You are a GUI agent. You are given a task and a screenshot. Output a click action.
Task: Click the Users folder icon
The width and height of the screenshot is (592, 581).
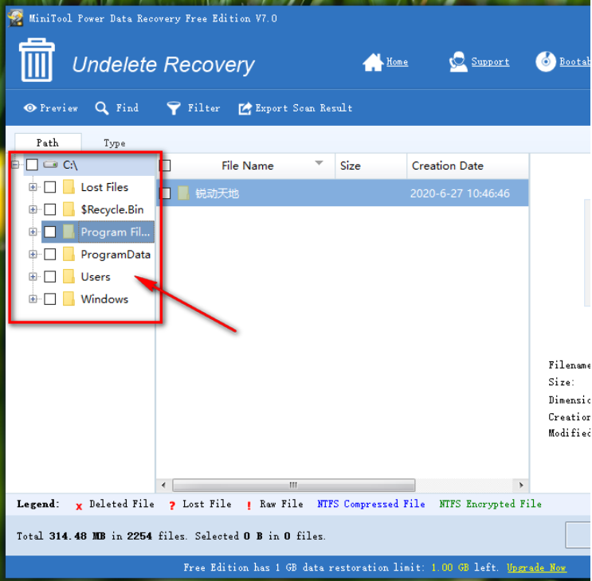(x=69, y=276)
